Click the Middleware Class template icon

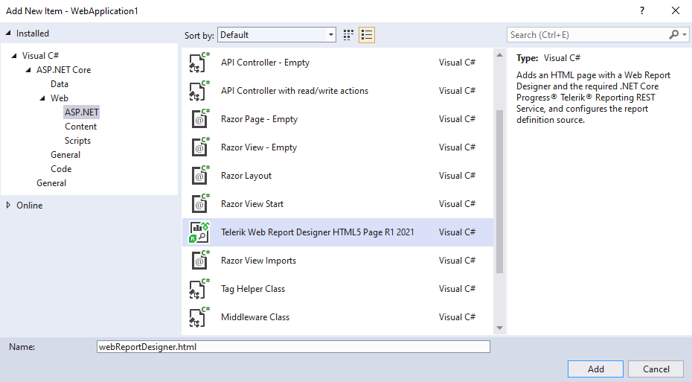(199, 317)
